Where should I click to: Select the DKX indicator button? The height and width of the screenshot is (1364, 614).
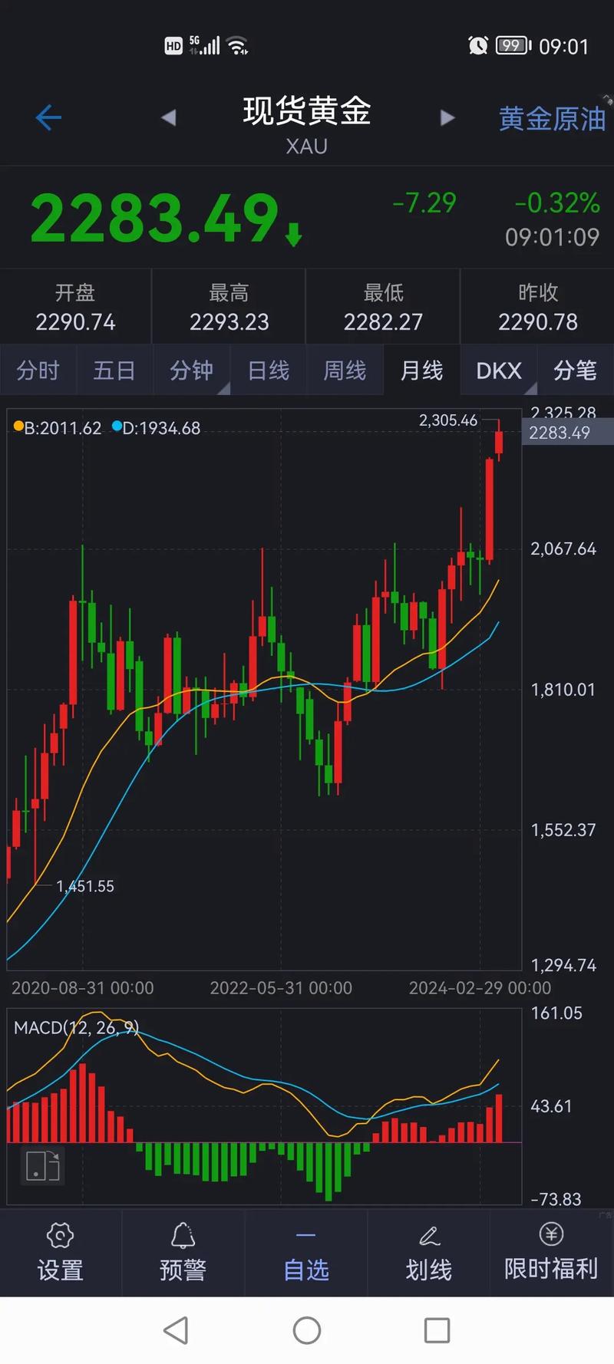tap(498, 371)
